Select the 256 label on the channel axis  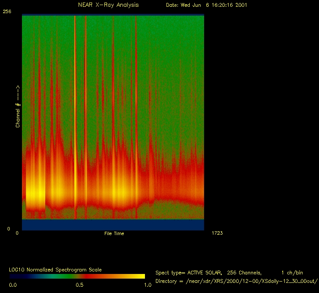tap(7, 12)
